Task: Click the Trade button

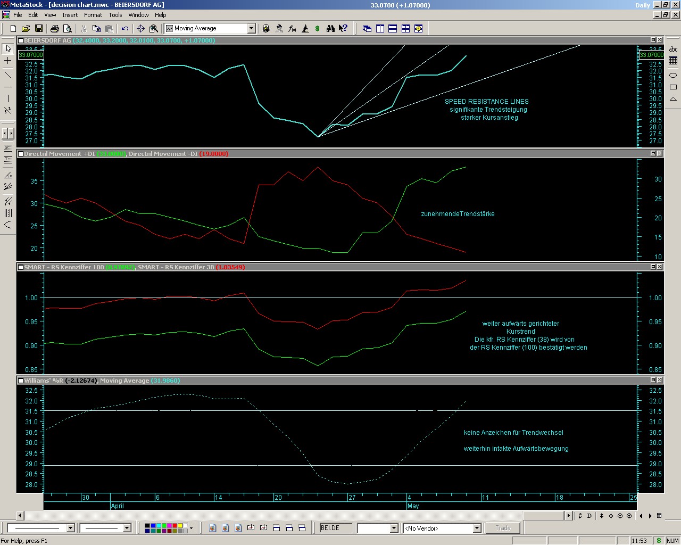Action: tap(502, 528)
